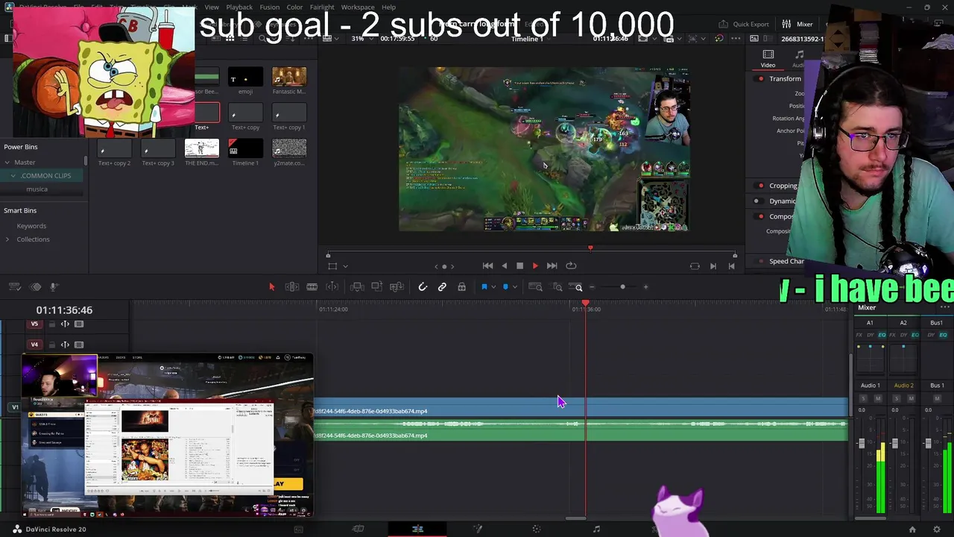
Task: Lock the V4 video track
Action: click(x=51, y=345)
